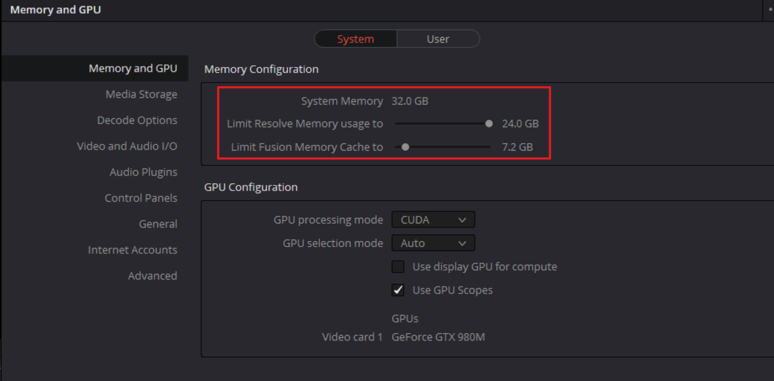Open the Advanced settings category
This screenshot has width=774, height=381.
pyautogui.click(x=152, y=276)
